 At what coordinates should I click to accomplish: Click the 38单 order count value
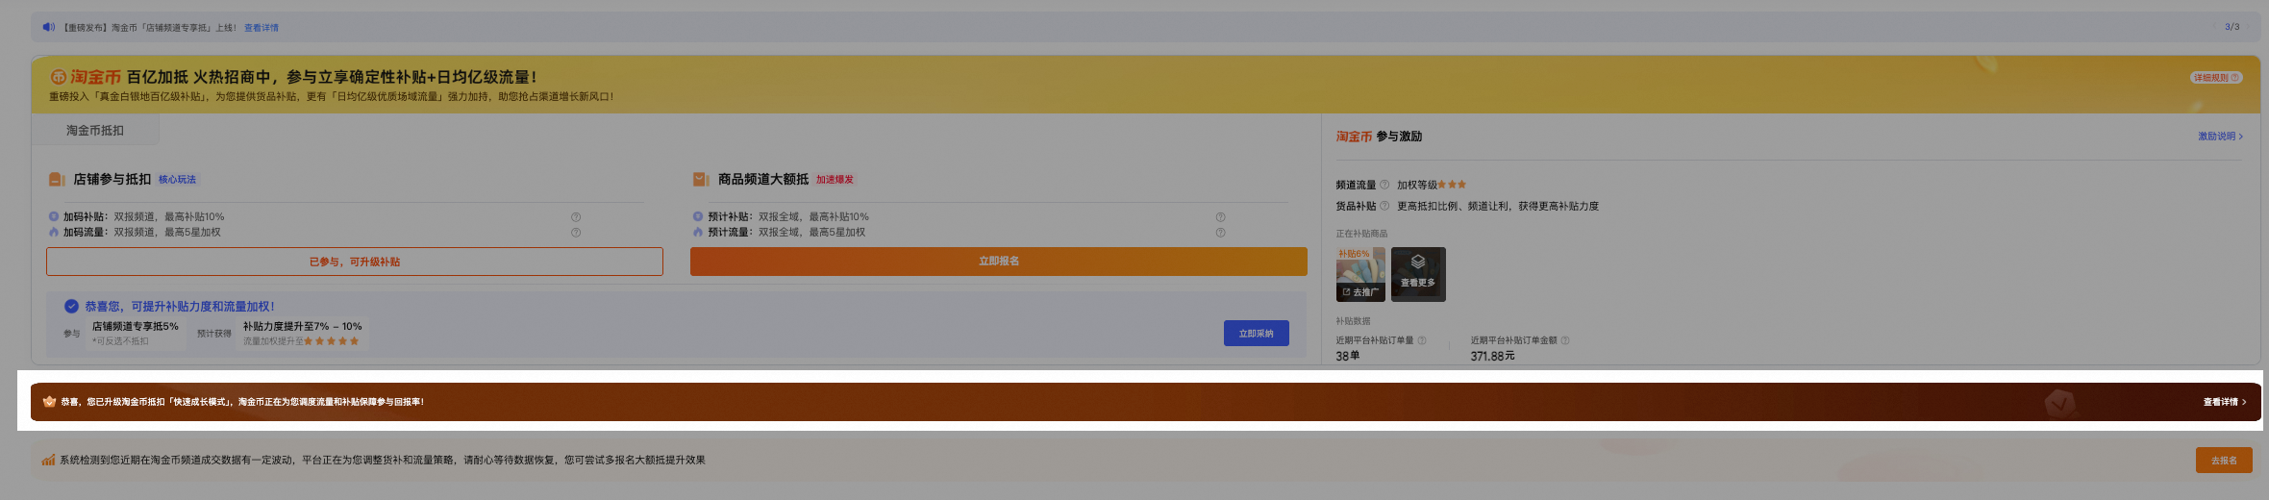tap(1348, 356)
